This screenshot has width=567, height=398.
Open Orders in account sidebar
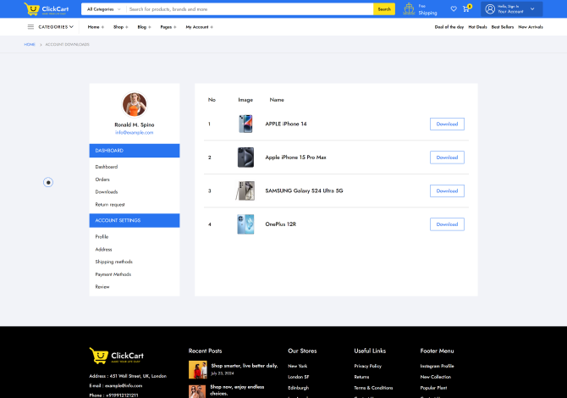click(102, 180)
